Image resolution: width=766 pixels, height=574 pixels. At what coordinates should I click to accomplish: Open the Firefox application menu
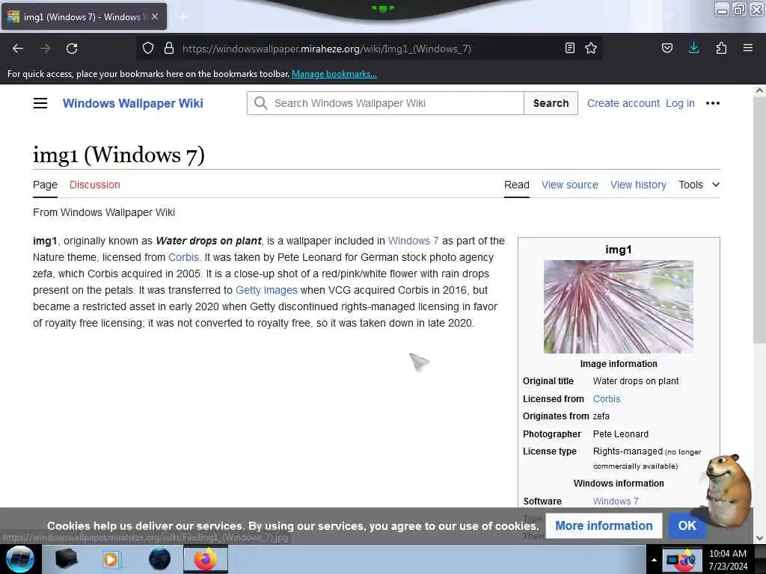click(748, 48)
